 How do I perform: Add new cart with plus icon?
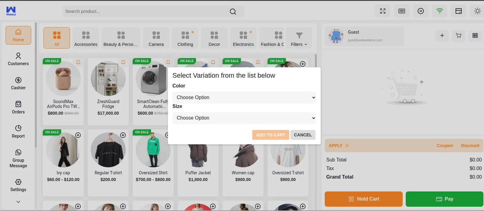coord(442,35)
